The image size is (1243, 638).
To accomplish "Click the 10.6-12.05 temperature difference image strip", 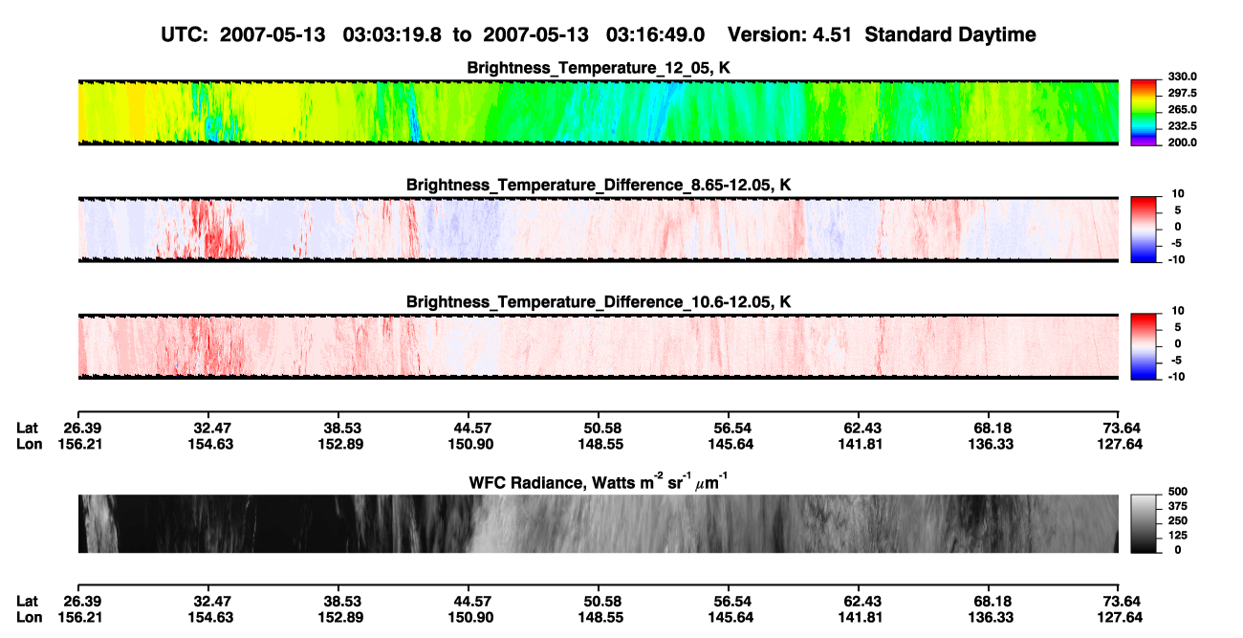I will coord(599,347).
